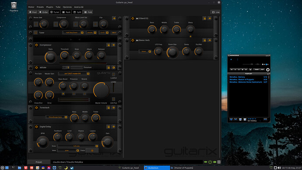This screenshot has height=170, width=302.
Task: Open the Opciones menu
Action: [x=67, y=7]
